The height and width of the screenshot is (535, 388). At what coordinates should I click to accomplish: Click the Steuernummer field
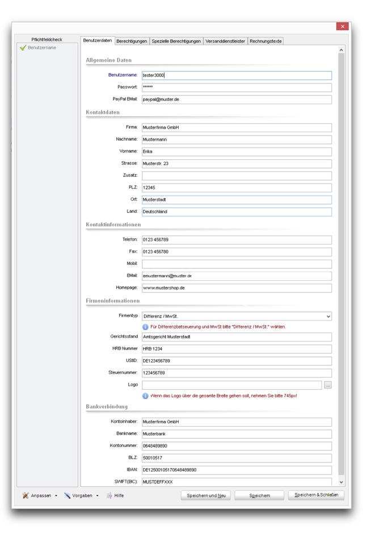tap(237, 373)
